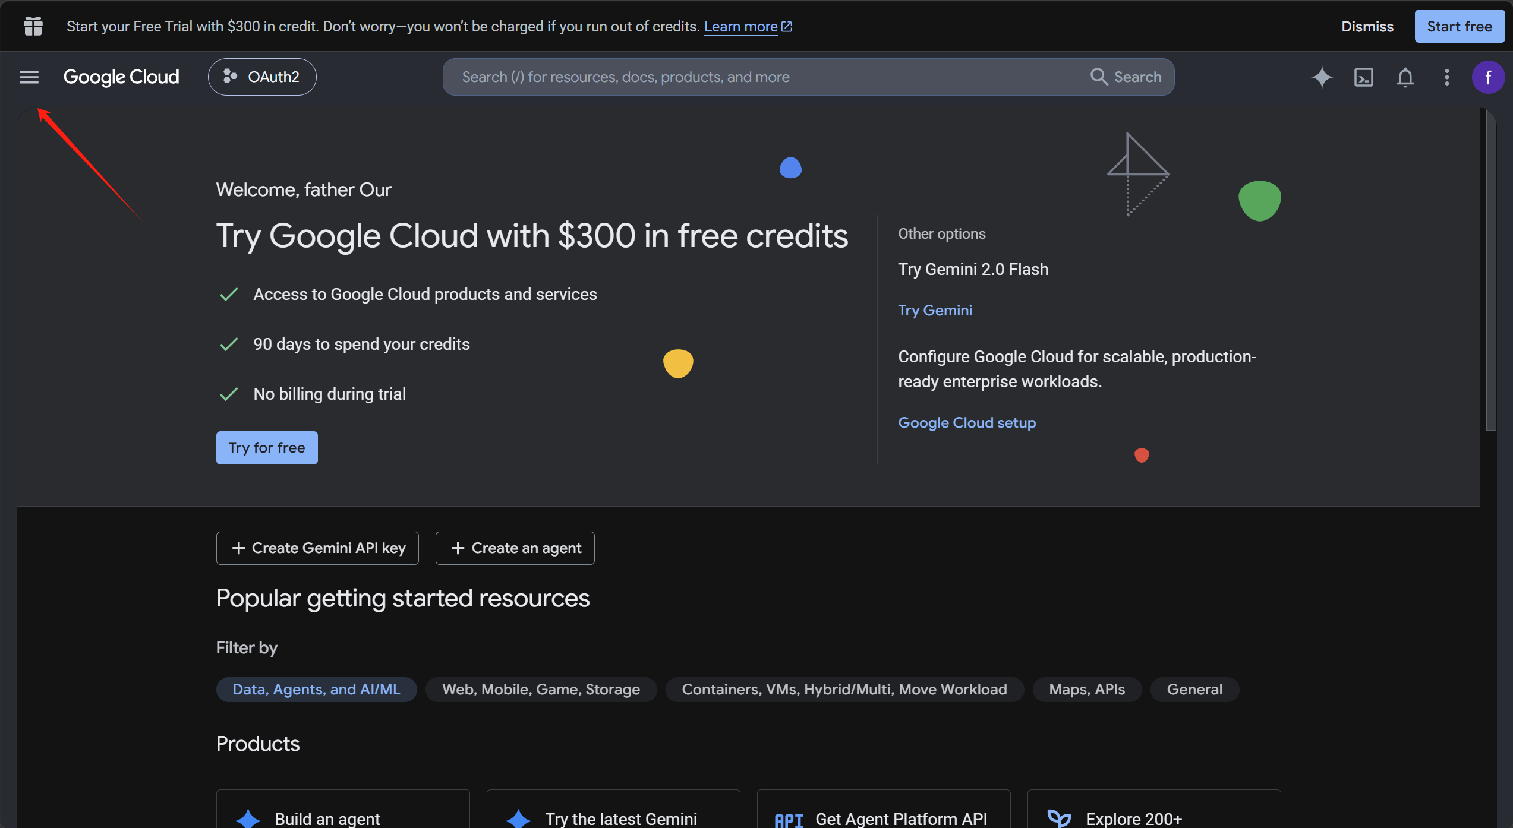
Task: Select Web, Mobile, Game, Storage filter
Action: coord(541,690)
